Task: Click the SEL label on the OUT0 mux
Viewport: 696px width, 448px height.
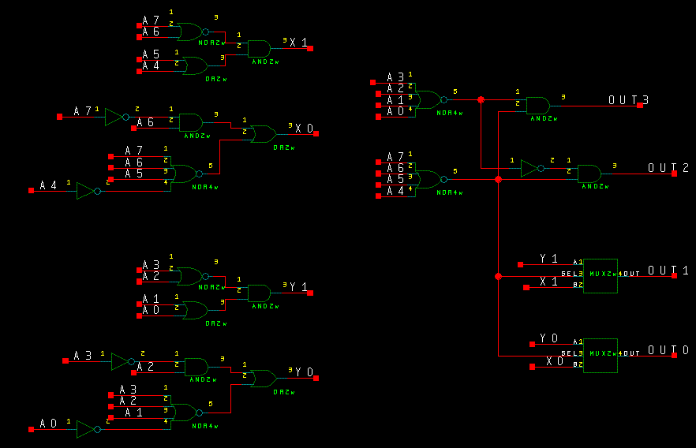Action: pos(570,353)
